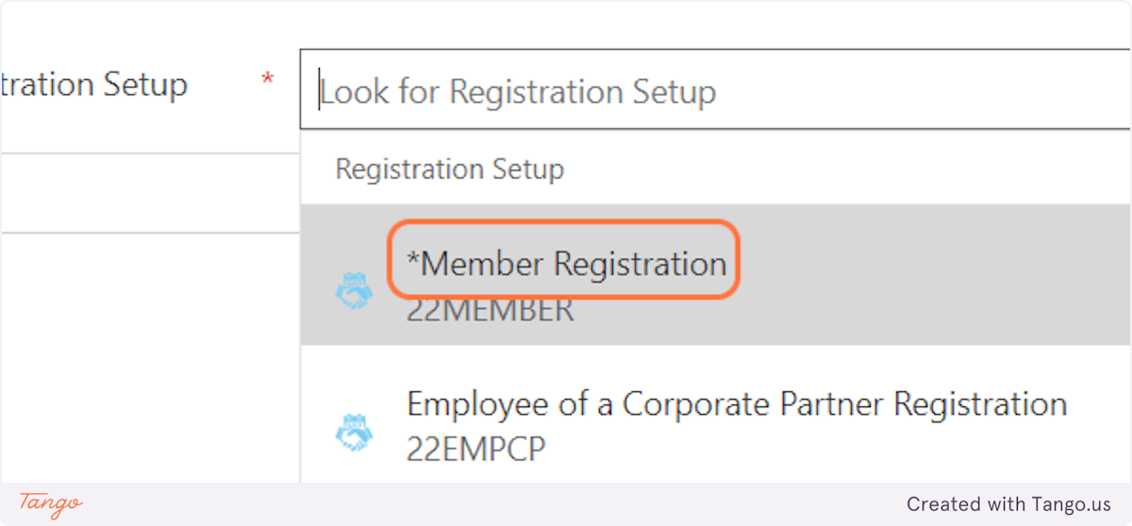This screenshot has height=526, width=1132.
Task: Focus the "Look for Registration Setup" lookup field
Action: tap(717, 91)
